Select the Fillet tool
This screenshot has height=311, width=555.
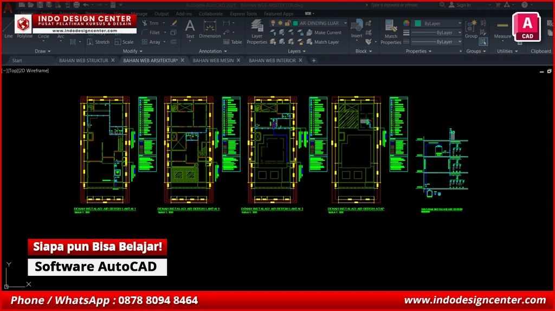(x=151, y=33)
